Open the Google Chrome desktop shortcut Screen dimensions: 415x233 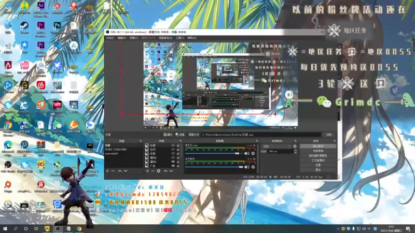8,128
